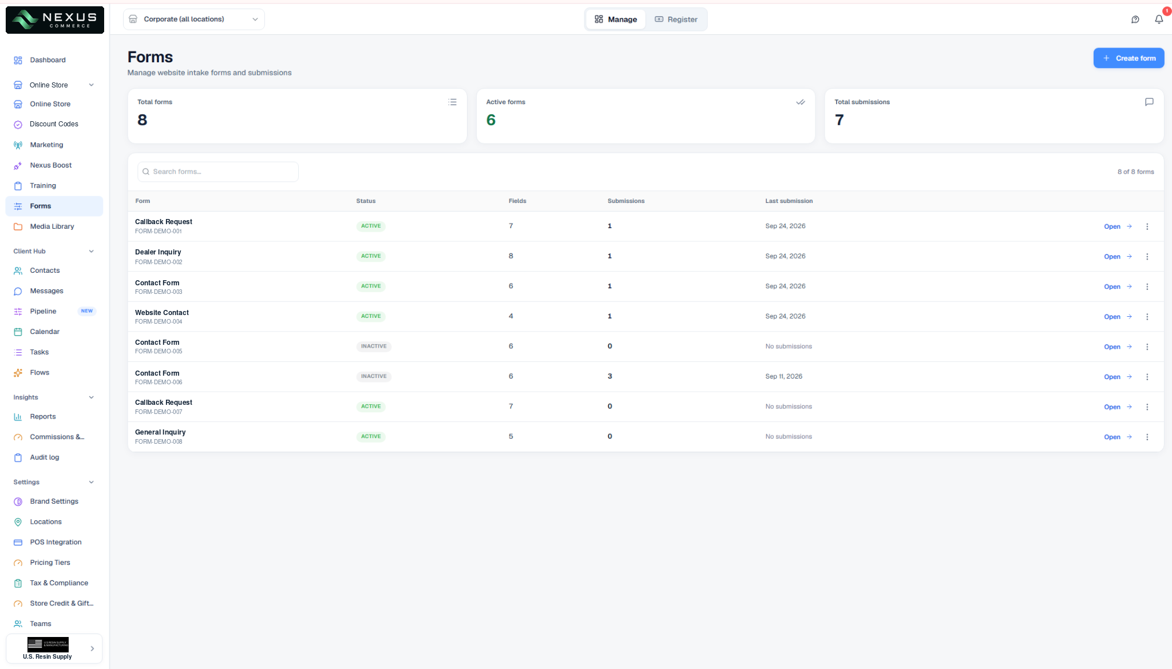Open Dashboard from the sidebar

point(54,60)
